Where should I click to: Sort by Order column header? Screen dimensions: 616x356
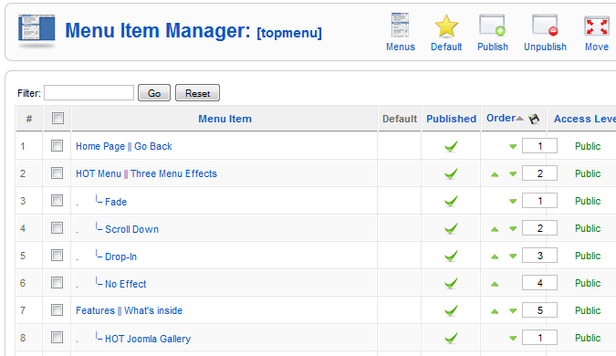point(501,118)
